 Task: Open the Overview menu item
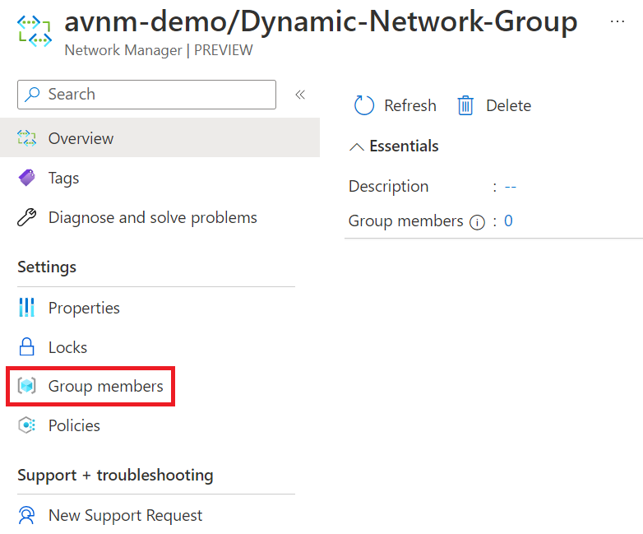pos(160,138)
